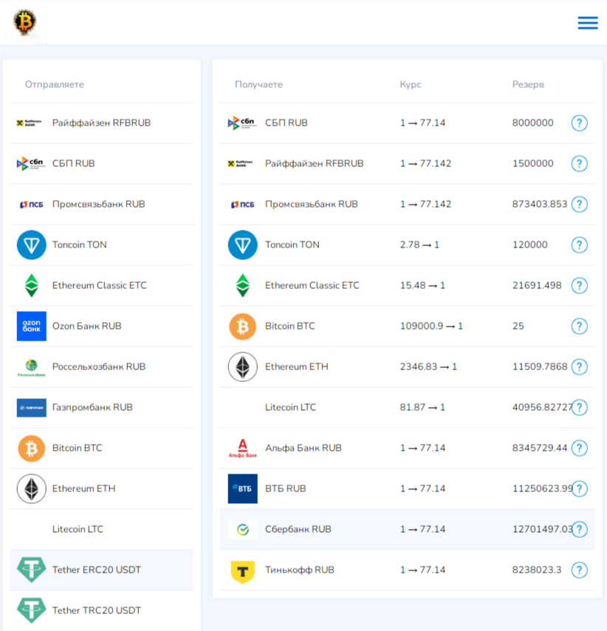The width and height of the screenshot is (607, 631).
Task: Choose ВТБ RUB to receive
Action: pyautogui.click(x=407, y=488)
